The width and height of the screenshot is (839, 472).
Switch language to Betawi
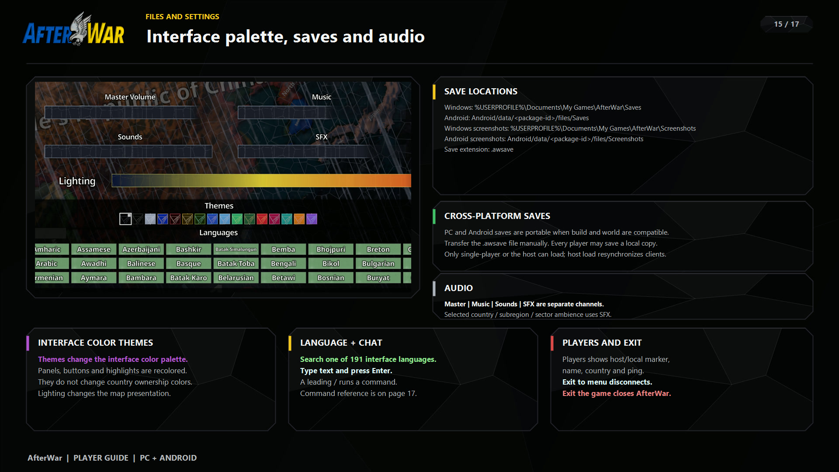(284, 278)
